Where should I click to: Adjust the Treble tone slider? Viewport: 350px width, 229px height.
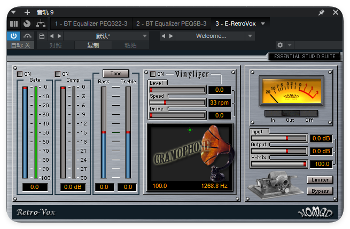coord(128,132)
